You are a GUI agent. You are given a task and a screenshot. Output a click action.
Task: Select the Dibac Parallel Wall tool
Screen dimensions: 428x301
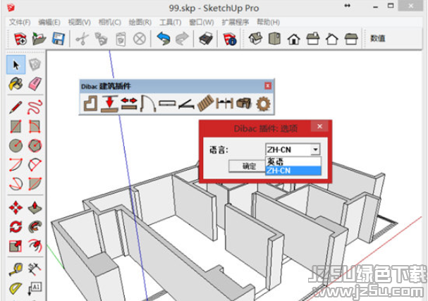[x=109, y=104]
